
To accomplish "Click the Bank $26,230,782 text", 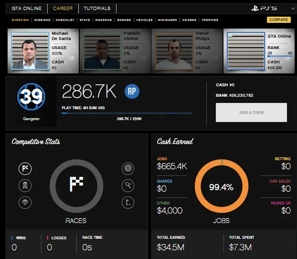I will pos(234,95).
